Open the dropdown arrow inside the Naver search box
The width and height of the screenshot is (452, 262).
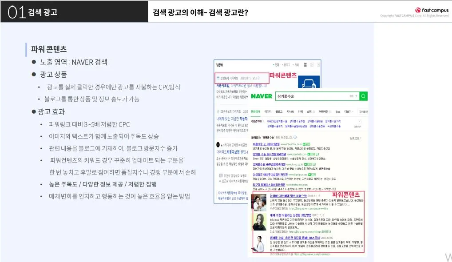[x=356, y=96]
